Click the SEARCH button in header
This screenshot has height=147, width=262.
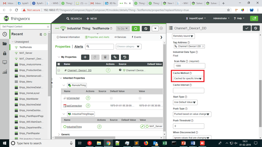[x=74, y=19]
